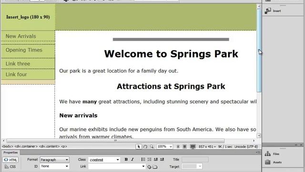Open the Properties panel options menu
305x172 pixels.
click(258, 152)
